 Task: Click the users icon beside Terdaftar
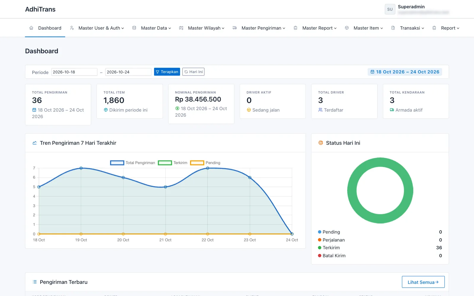pyautogui.click(x=320, y=110)
